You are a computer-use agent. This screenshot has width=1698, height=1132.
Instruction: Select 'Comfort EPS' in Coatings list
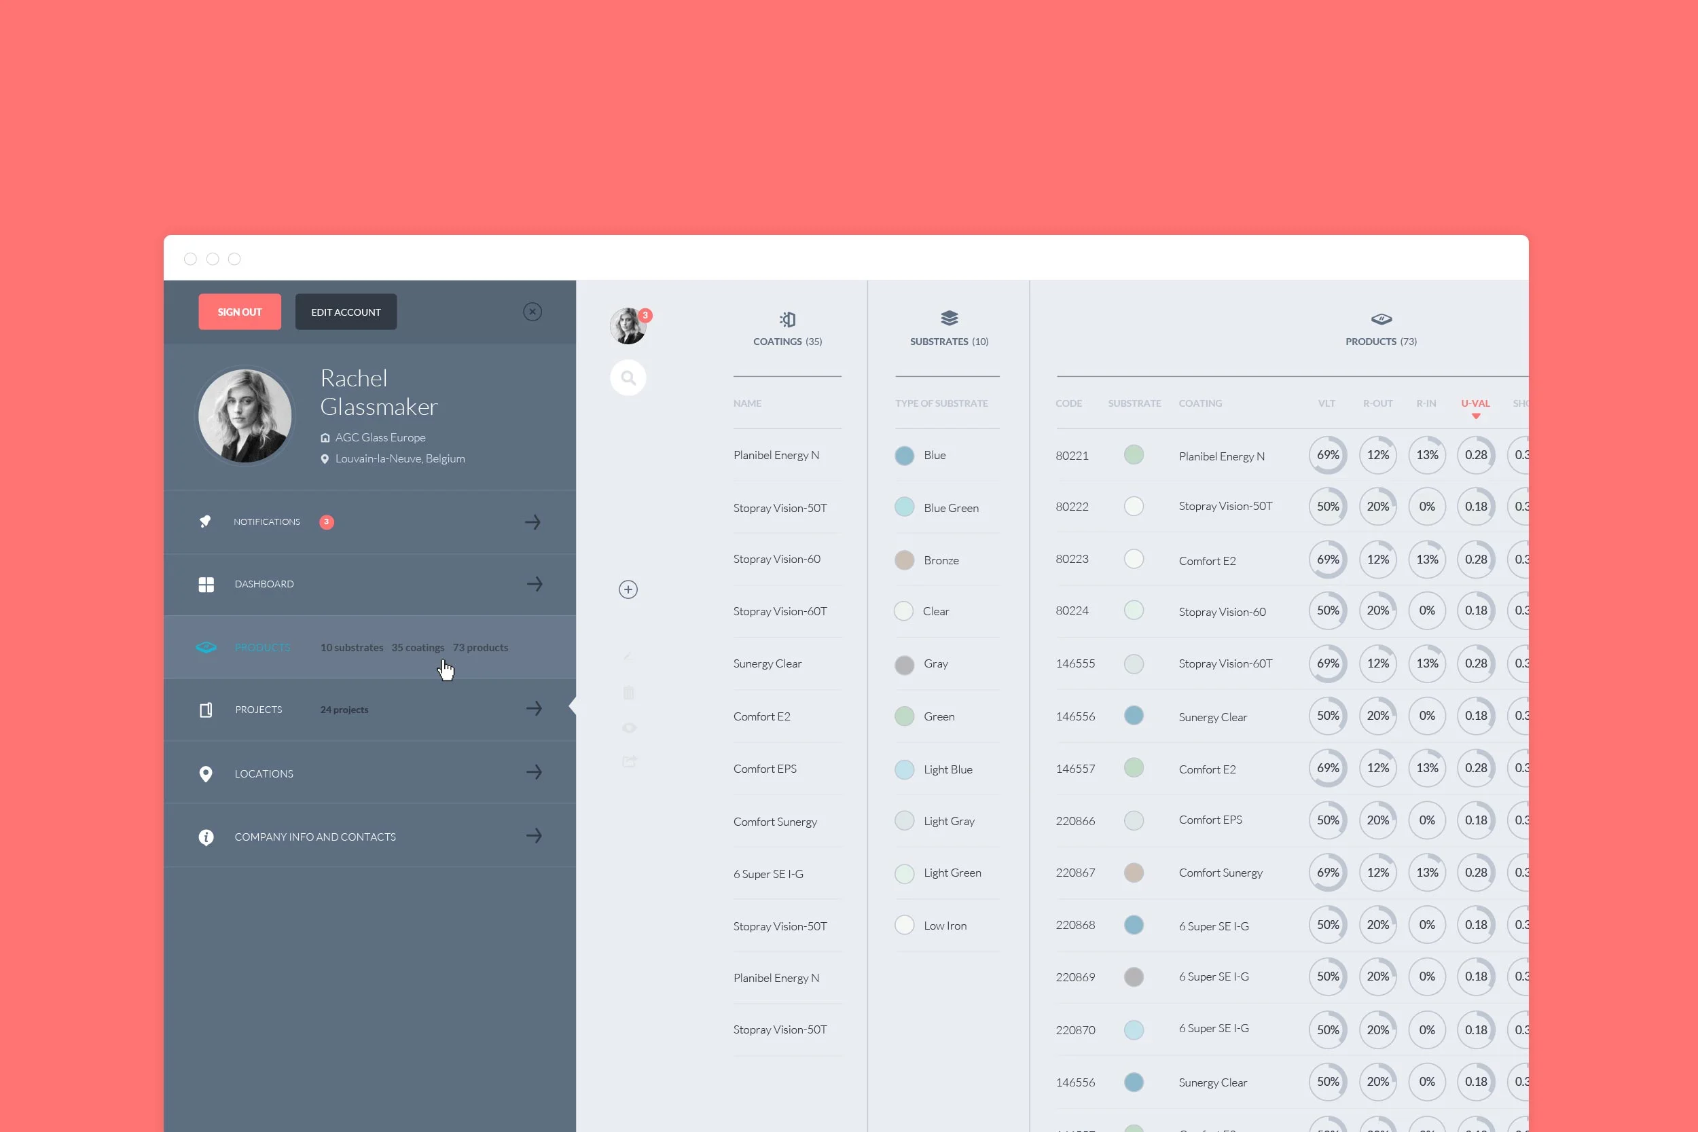[x=765, y=769]
